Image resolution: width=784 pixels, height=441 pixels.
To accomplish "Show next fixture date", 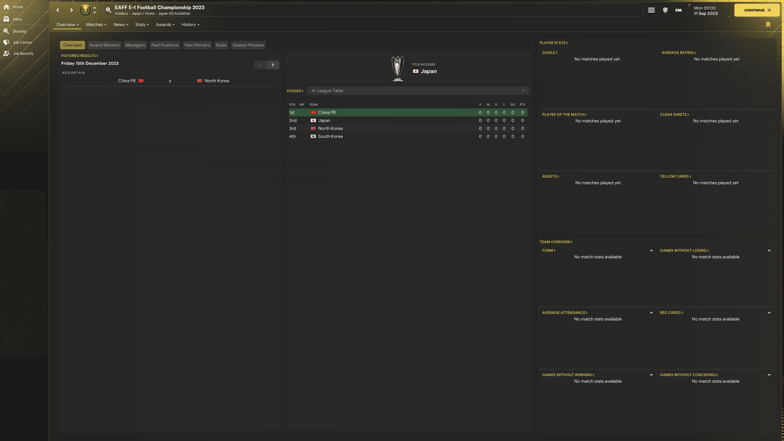I will [x=273, y=65].
